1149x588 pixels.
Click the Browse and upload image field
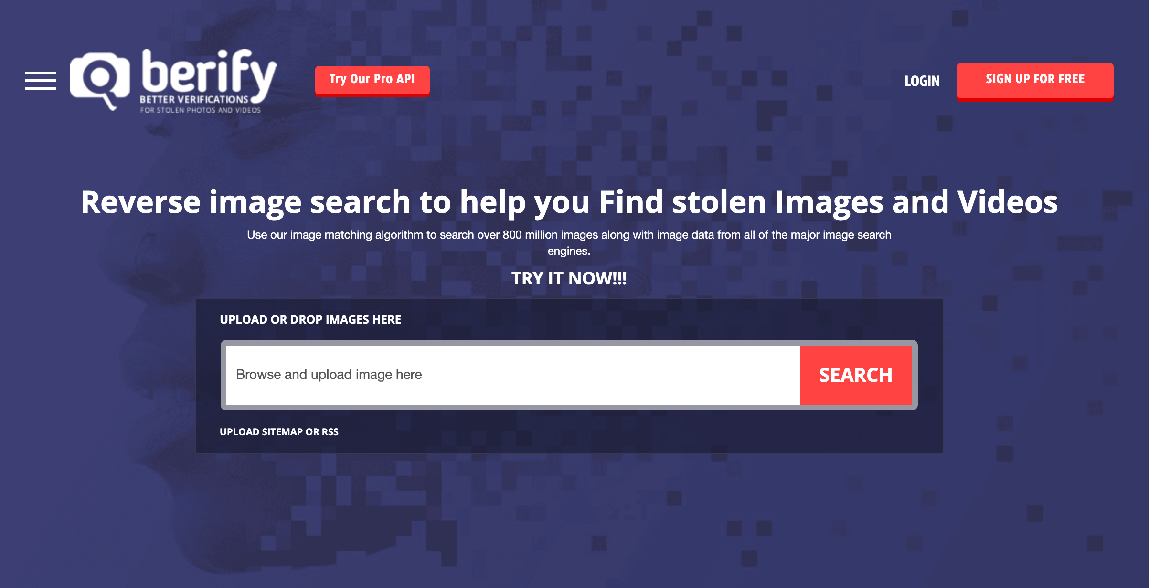pos(513,375)
